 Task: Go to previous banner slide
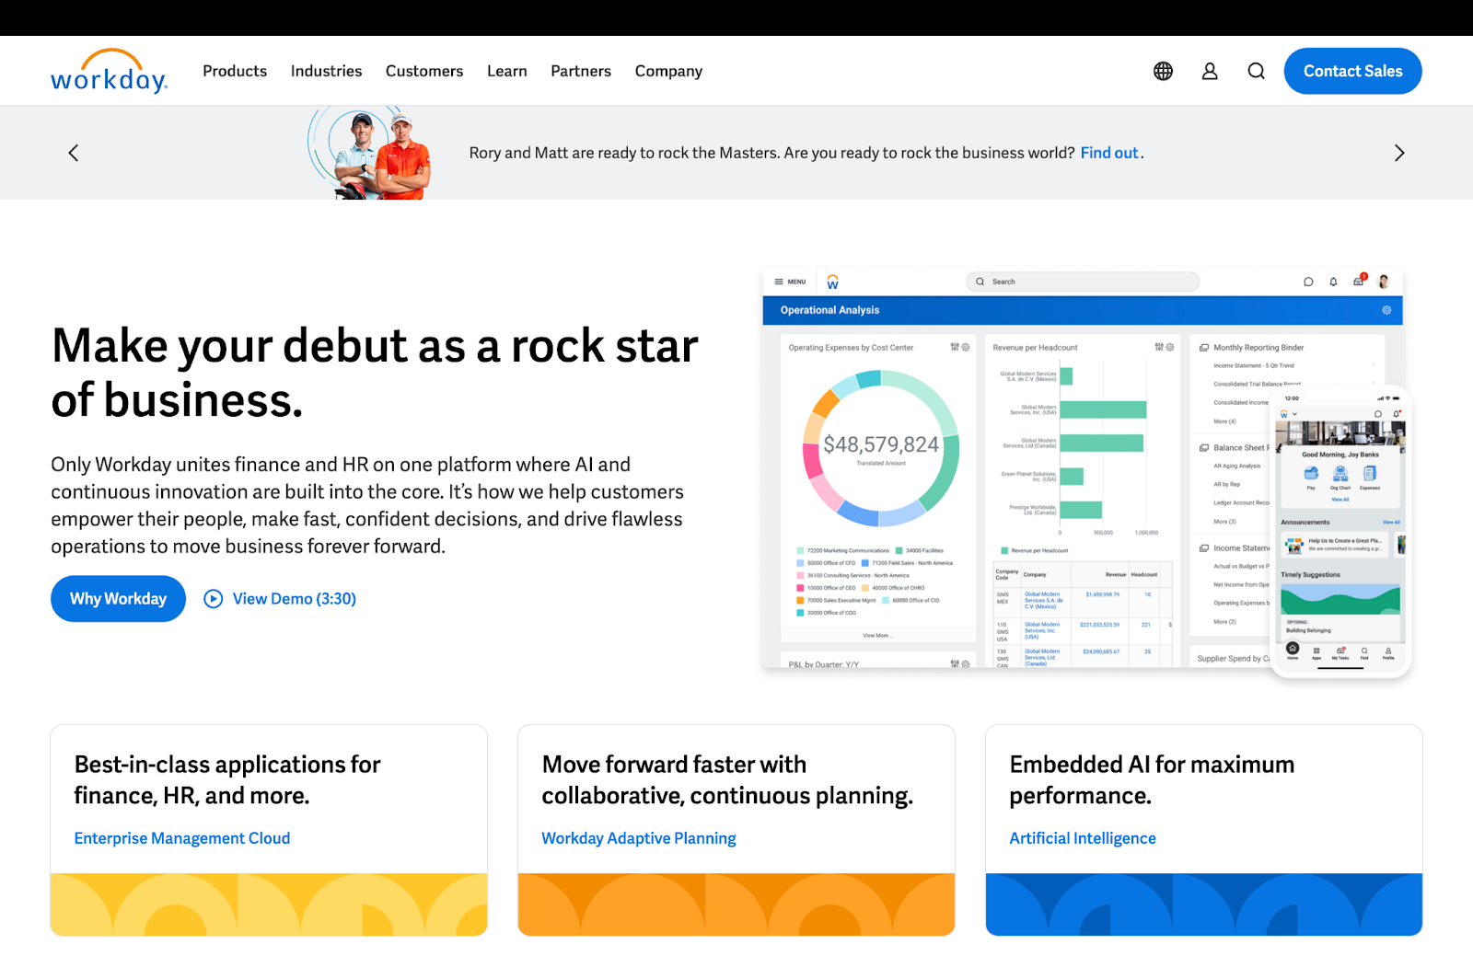(74, 153)
